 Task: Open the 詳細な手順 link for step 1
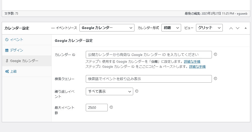click(x=192, y=61)
